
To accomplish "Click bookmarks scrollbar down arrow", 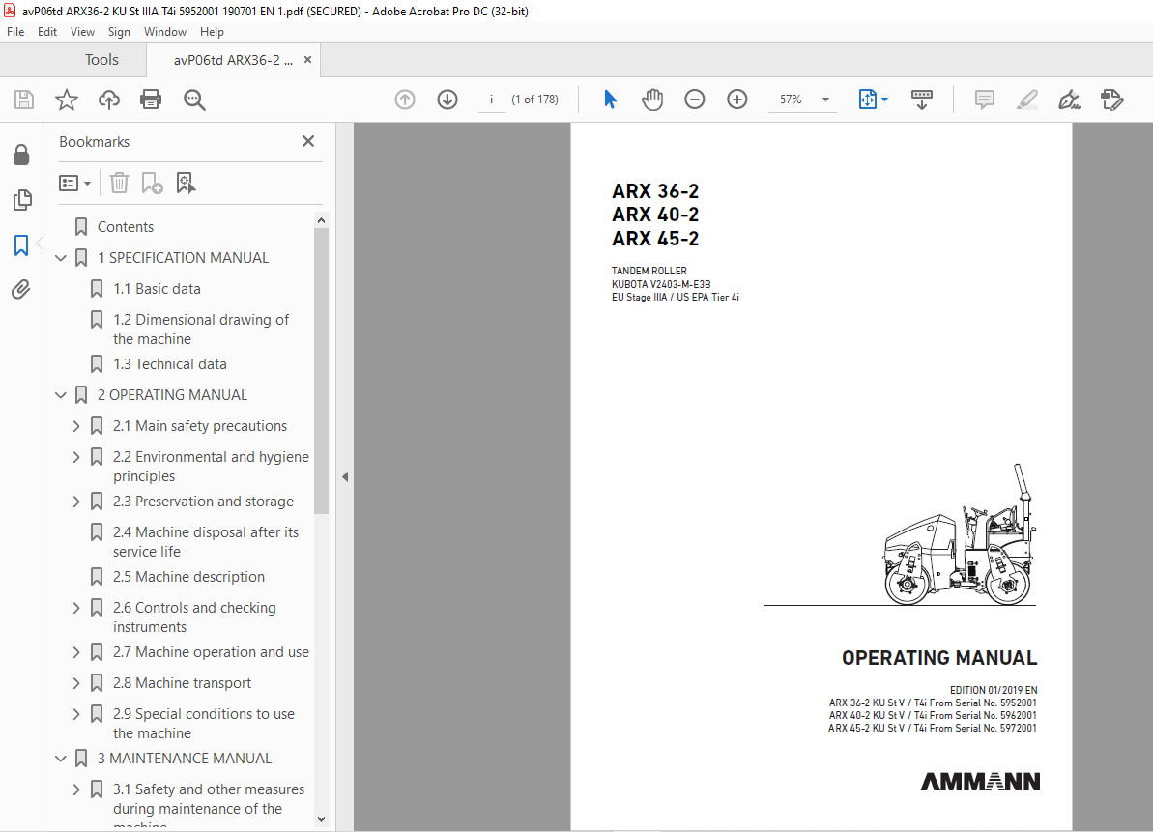I will 321,818.
